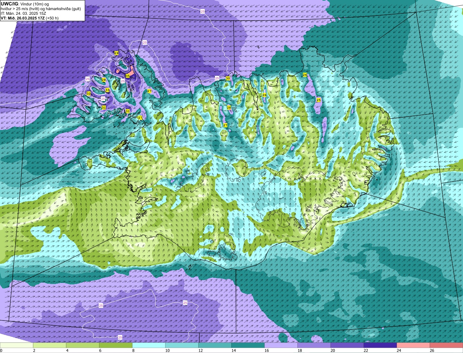Click the yellow 35 peak gust label

(128, 75)
